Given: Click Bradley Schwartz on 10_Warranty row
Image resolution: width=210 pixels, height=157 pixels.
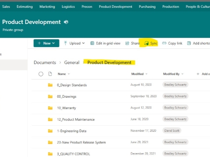Looking at the screenshot, I should click(x=175, y=108).
